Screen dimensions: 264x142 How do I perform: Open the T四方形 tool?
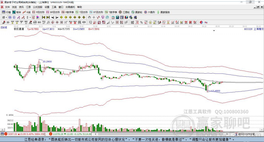pos(82,12)
